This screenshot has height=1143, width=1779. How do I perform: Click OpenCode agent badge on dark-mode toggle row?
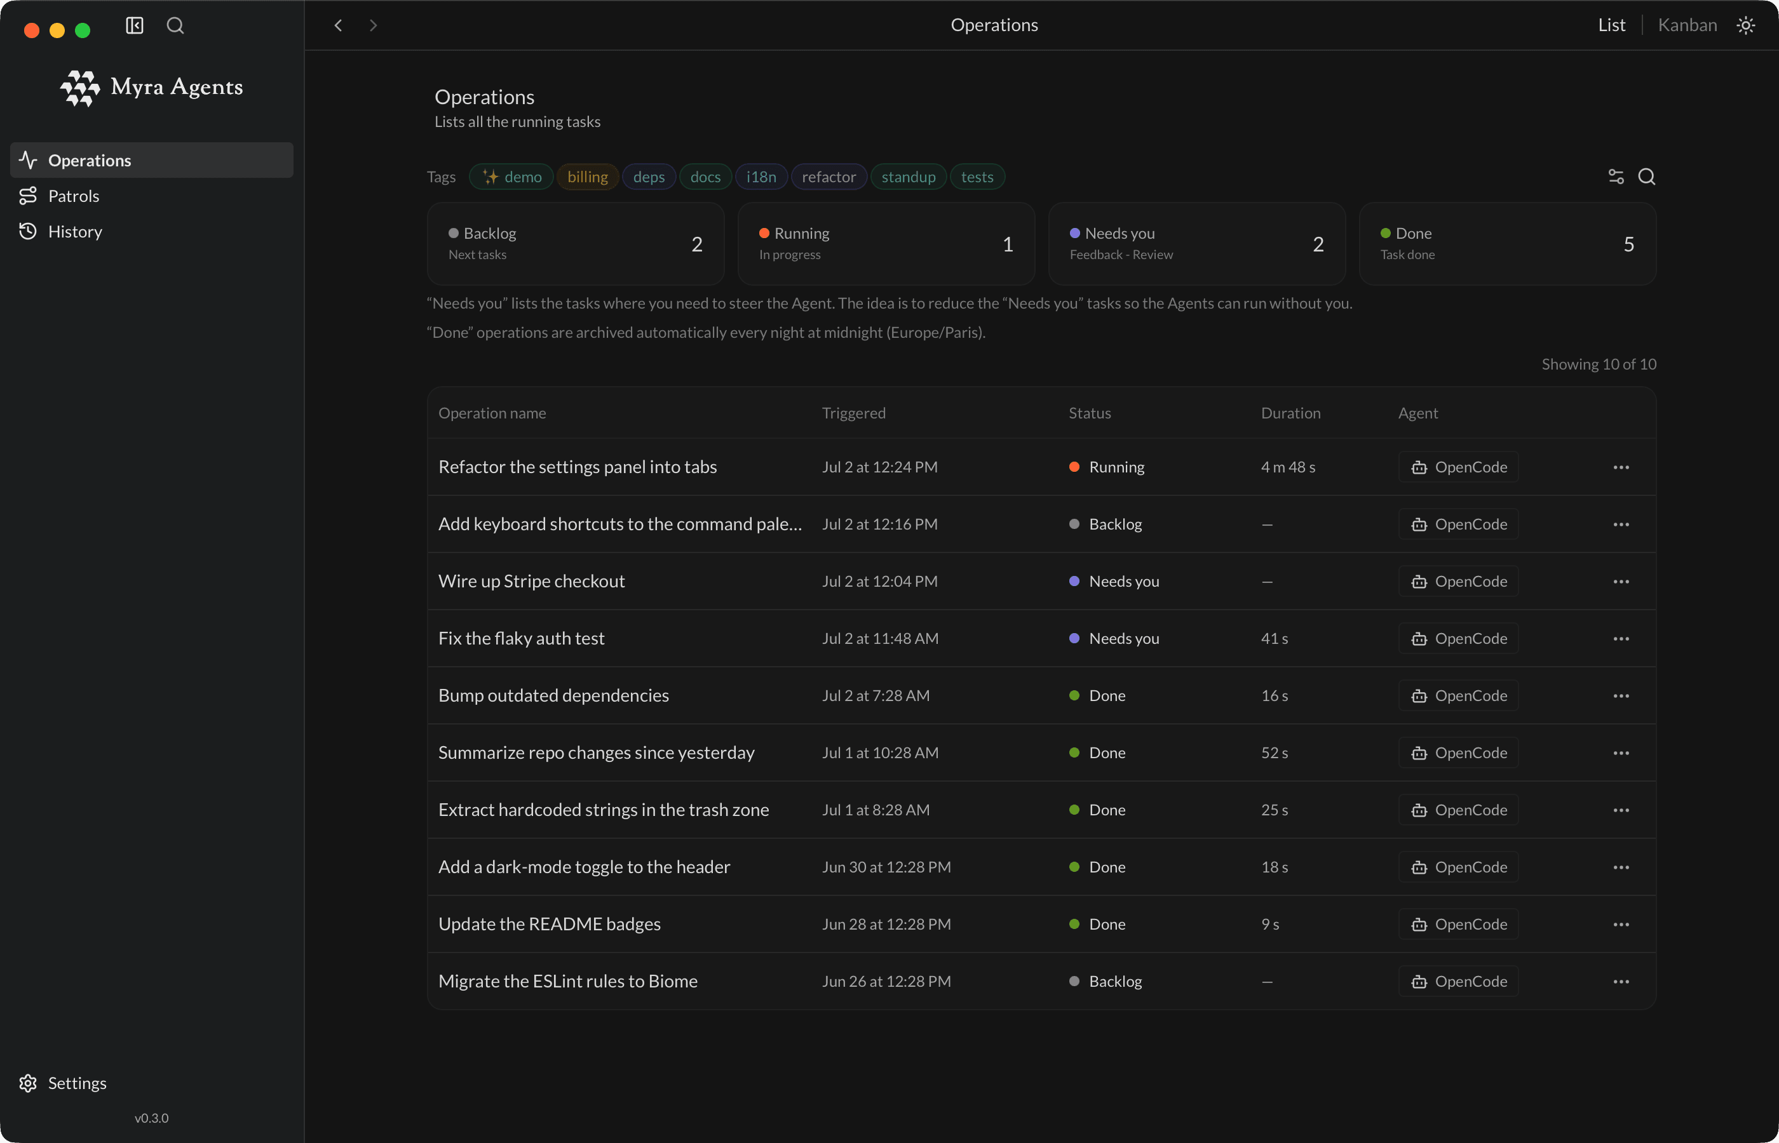coord(1458,867)
